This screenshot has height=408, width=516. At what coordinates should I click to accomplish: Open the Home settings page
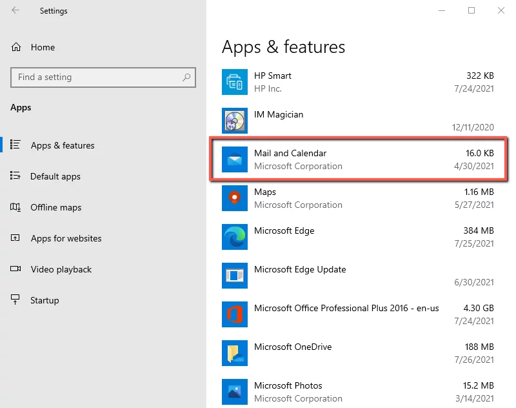tap(43, 47)
